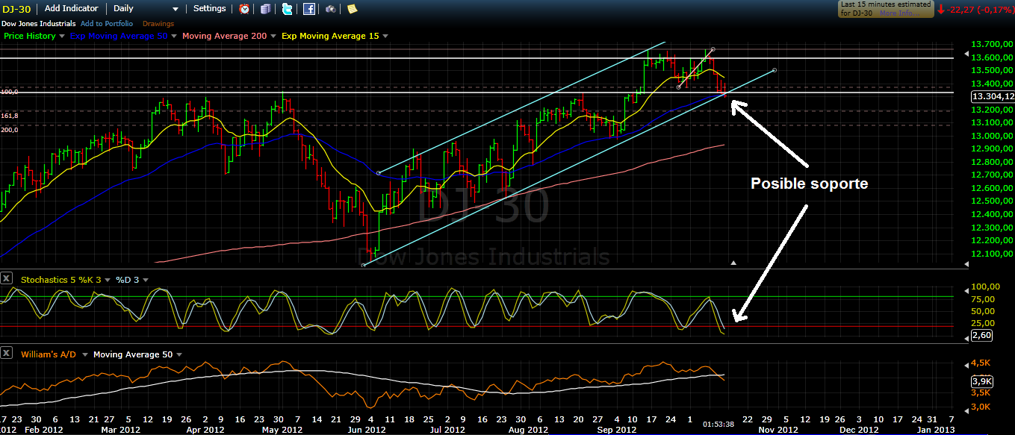Viewport: 1015px width, 435px height.
Task: Click the stochastics value tag 2,60
Action: pyautogui.click(x=984, y=337)
